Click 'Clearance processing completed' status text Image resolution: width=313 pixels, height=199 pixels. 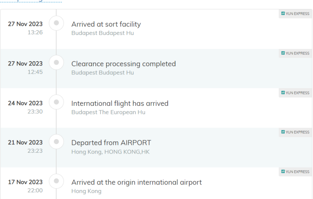tap(124, 64)
